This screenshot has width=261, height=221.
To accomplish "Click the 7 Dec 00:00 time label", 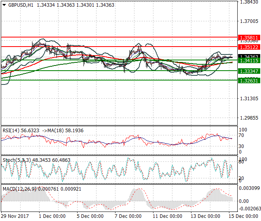I will (128, 216).
